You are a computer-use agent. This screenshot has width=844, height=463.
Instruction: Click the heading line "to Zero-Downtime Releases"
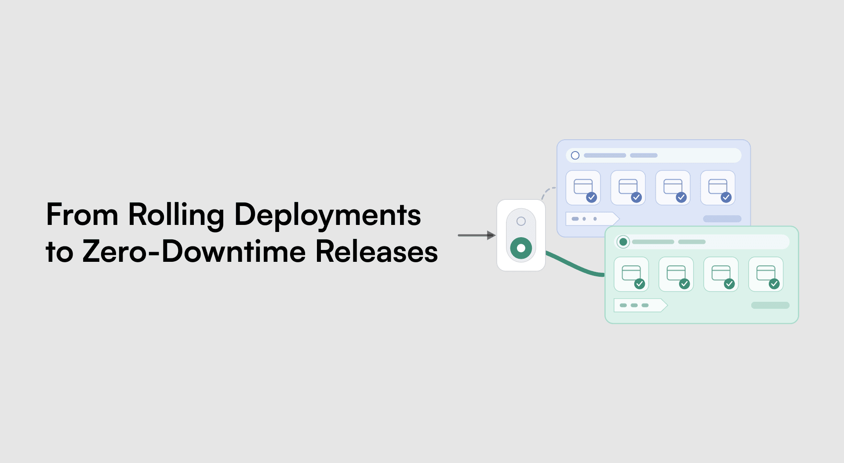point(242,252)
